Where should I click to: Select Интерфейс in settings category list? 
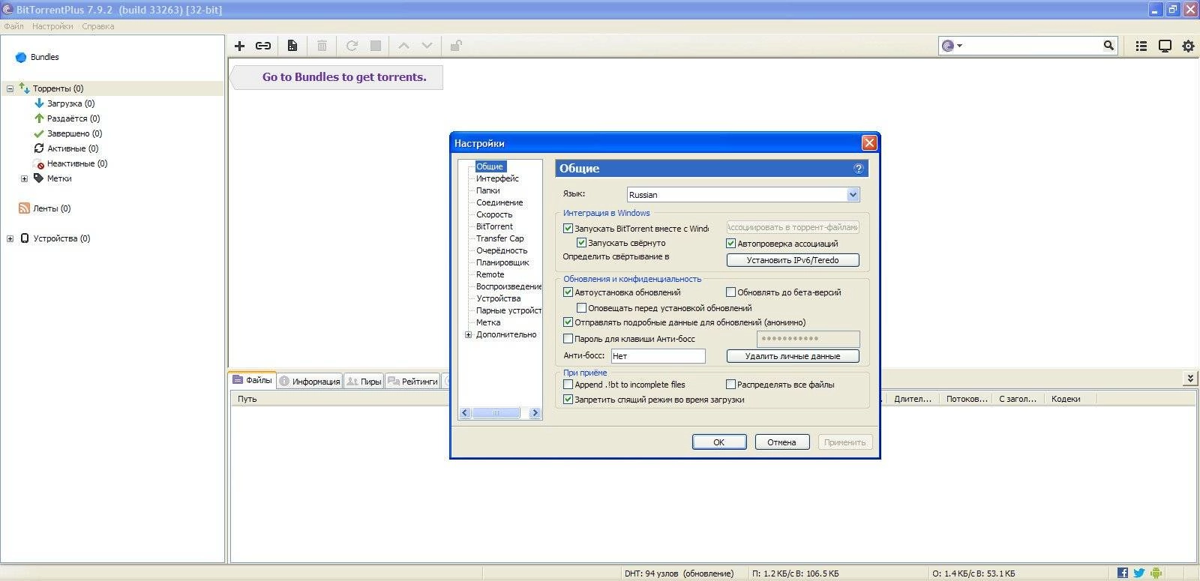pyautogui.click(x=497, y=178)
